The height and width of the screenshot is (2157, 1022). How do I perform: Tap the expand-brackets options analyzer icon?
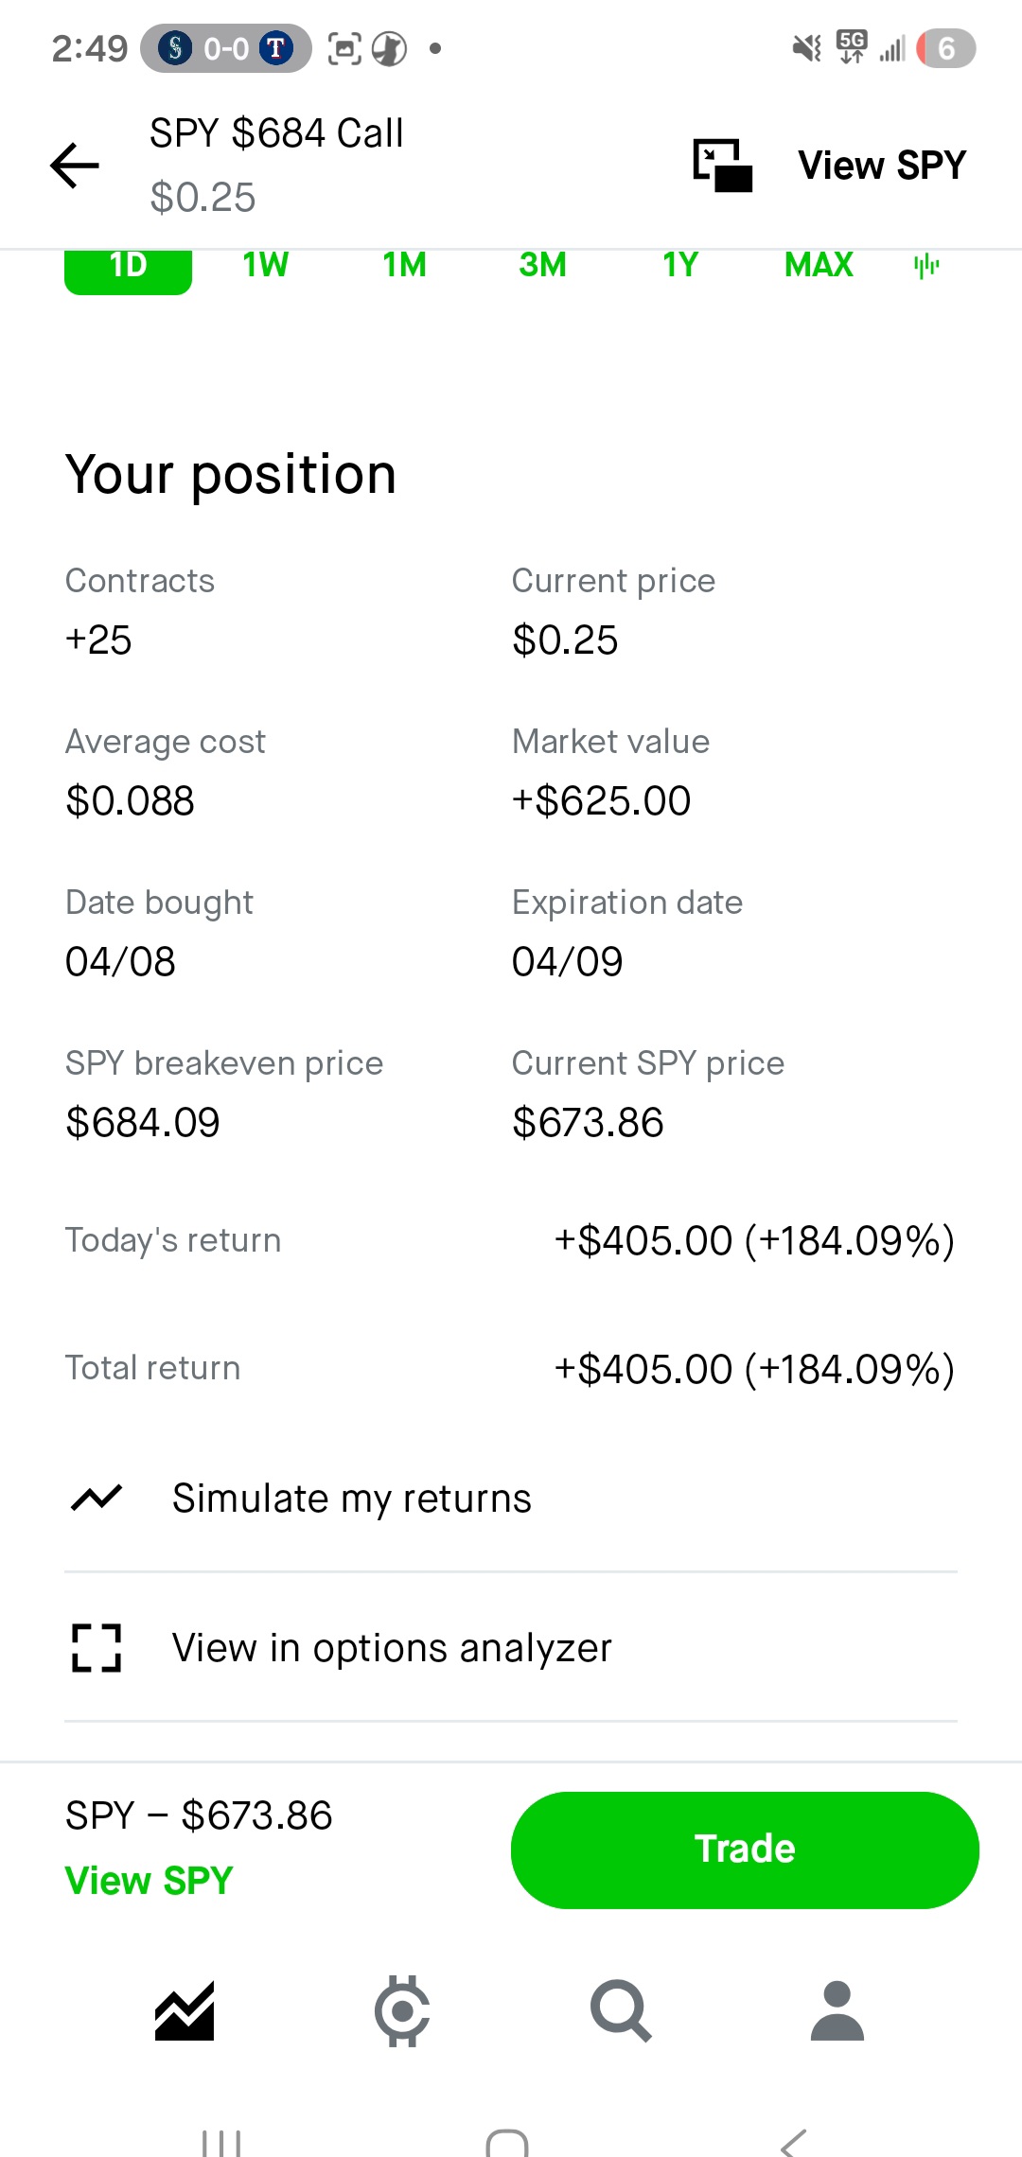pyautogui.click(x=97, y=1648)
